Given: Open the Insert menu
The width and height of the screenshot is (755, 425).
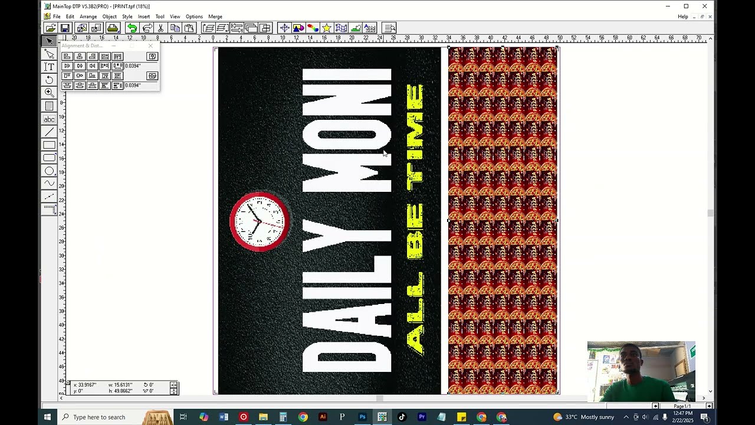Looking at the screenshot, I should pyautogui.click(x=144, y=17).
